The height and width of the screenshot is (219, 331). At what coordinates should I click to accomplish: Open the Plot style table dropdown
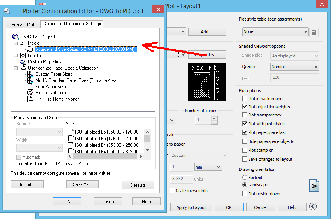tap(275, 31)
